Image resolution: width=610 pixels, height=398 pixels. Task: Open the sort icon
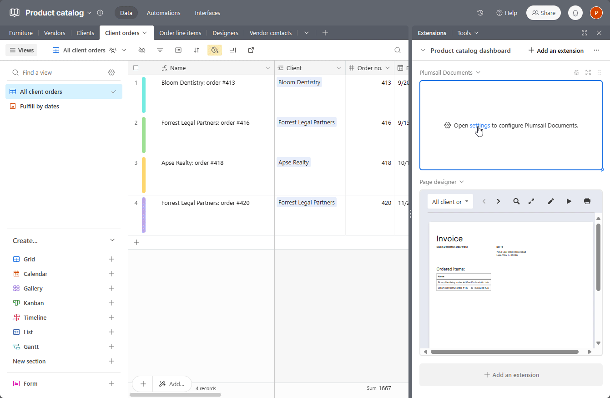(197, 50)
